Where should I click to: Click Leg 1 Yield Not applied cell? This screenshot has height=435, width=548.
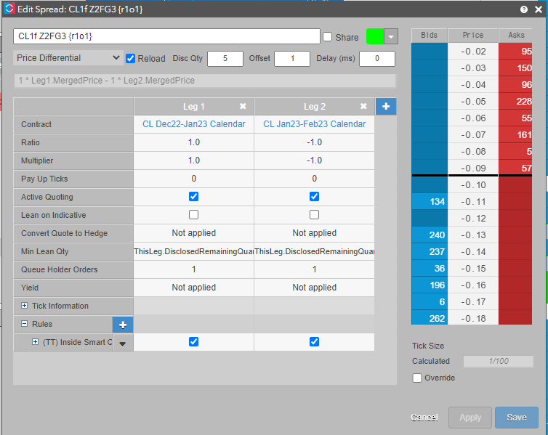pyautogui.click(x=193, y=288)
